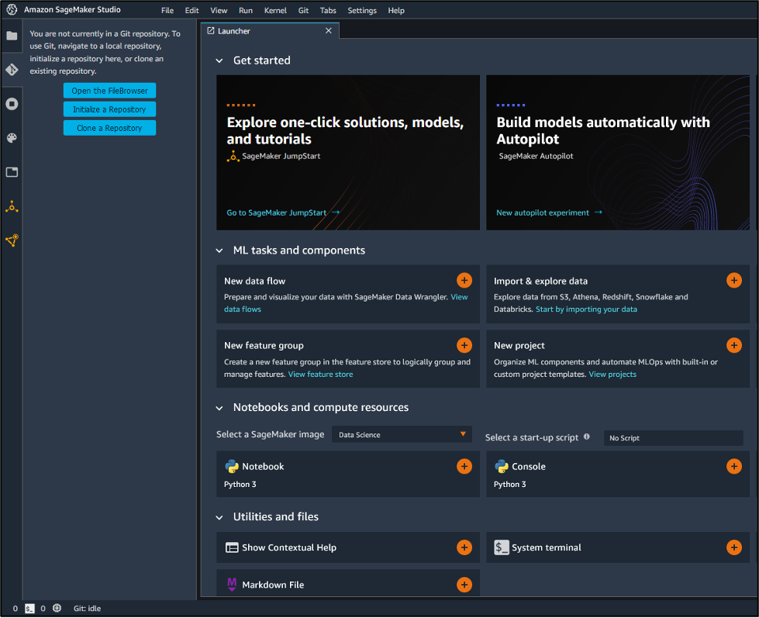
Task: Open the File Browser panel
Action: 12,35
